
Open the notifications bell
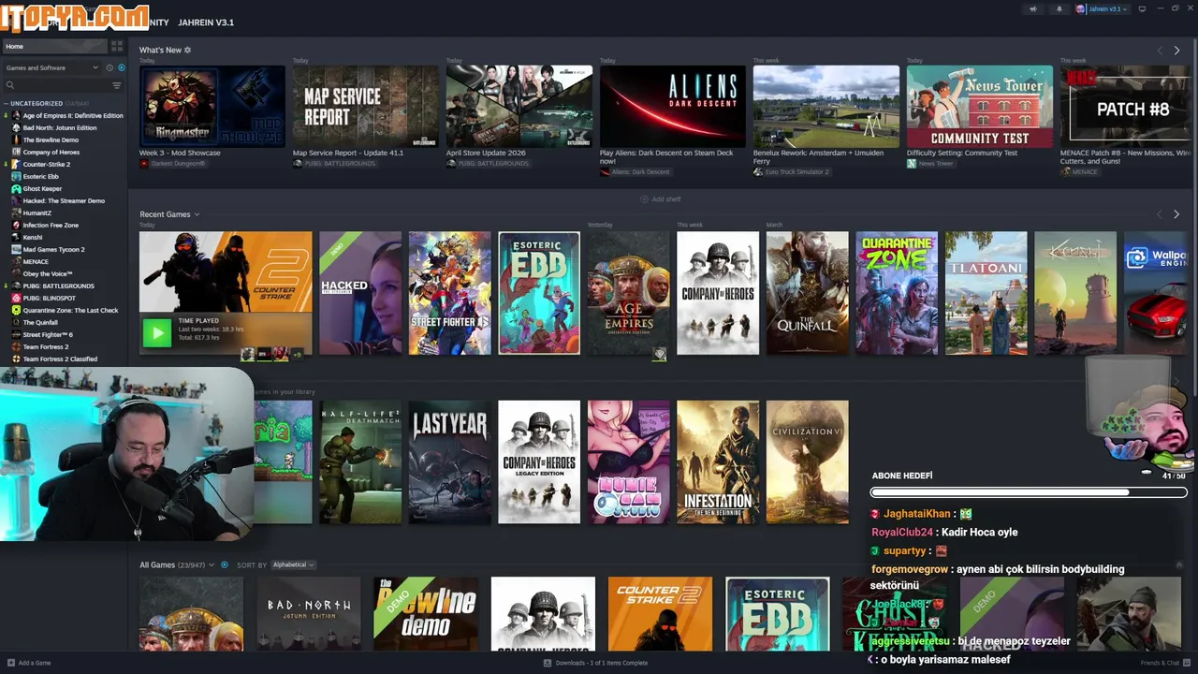coord(1059,9)
